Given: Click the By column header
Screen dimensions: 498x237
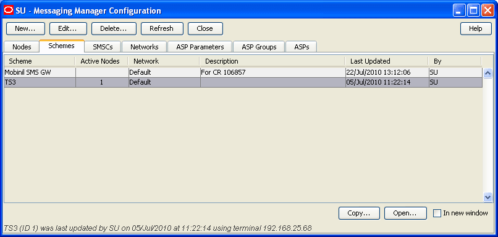Looking at the screenshot, I should click(x=455, y=61).
